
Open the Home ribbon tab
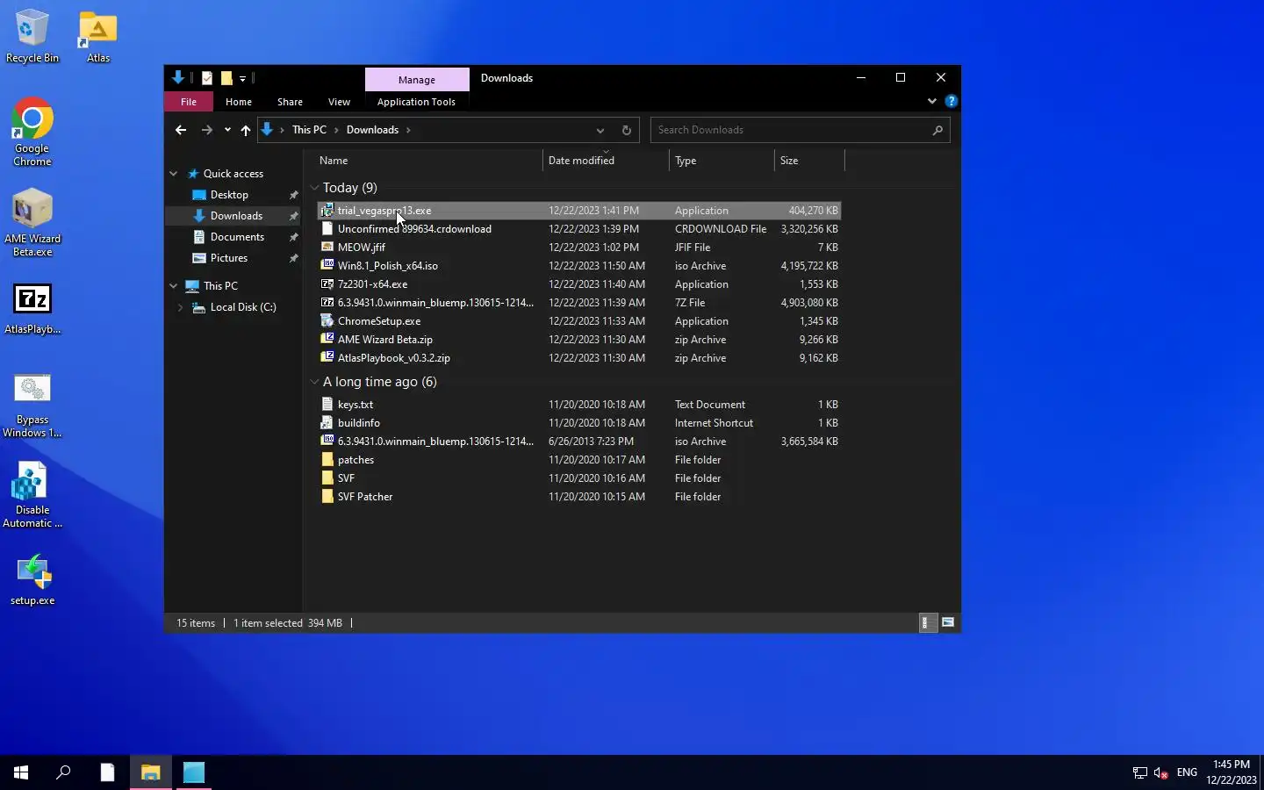coord(239,102)
